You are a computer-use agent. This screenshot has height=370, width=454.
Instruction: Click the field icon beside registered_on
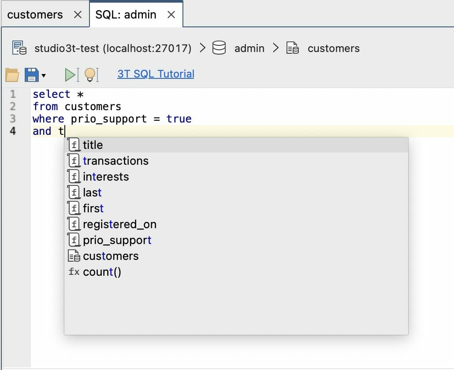[x=74, y=224]
